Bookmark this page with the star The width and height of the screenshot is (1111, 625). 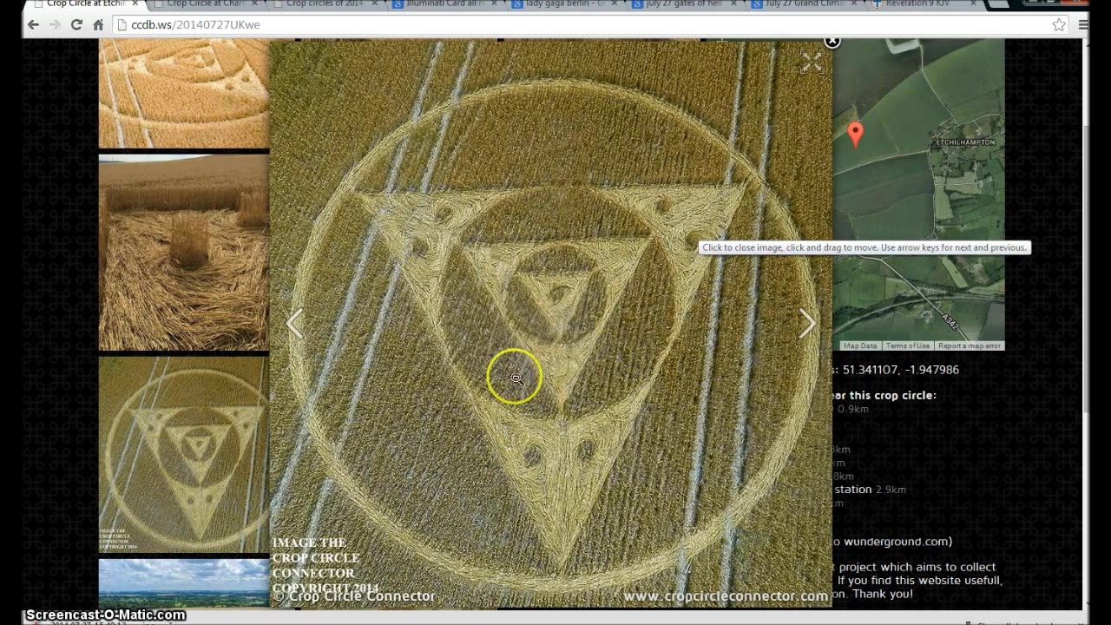[1059, 24]
